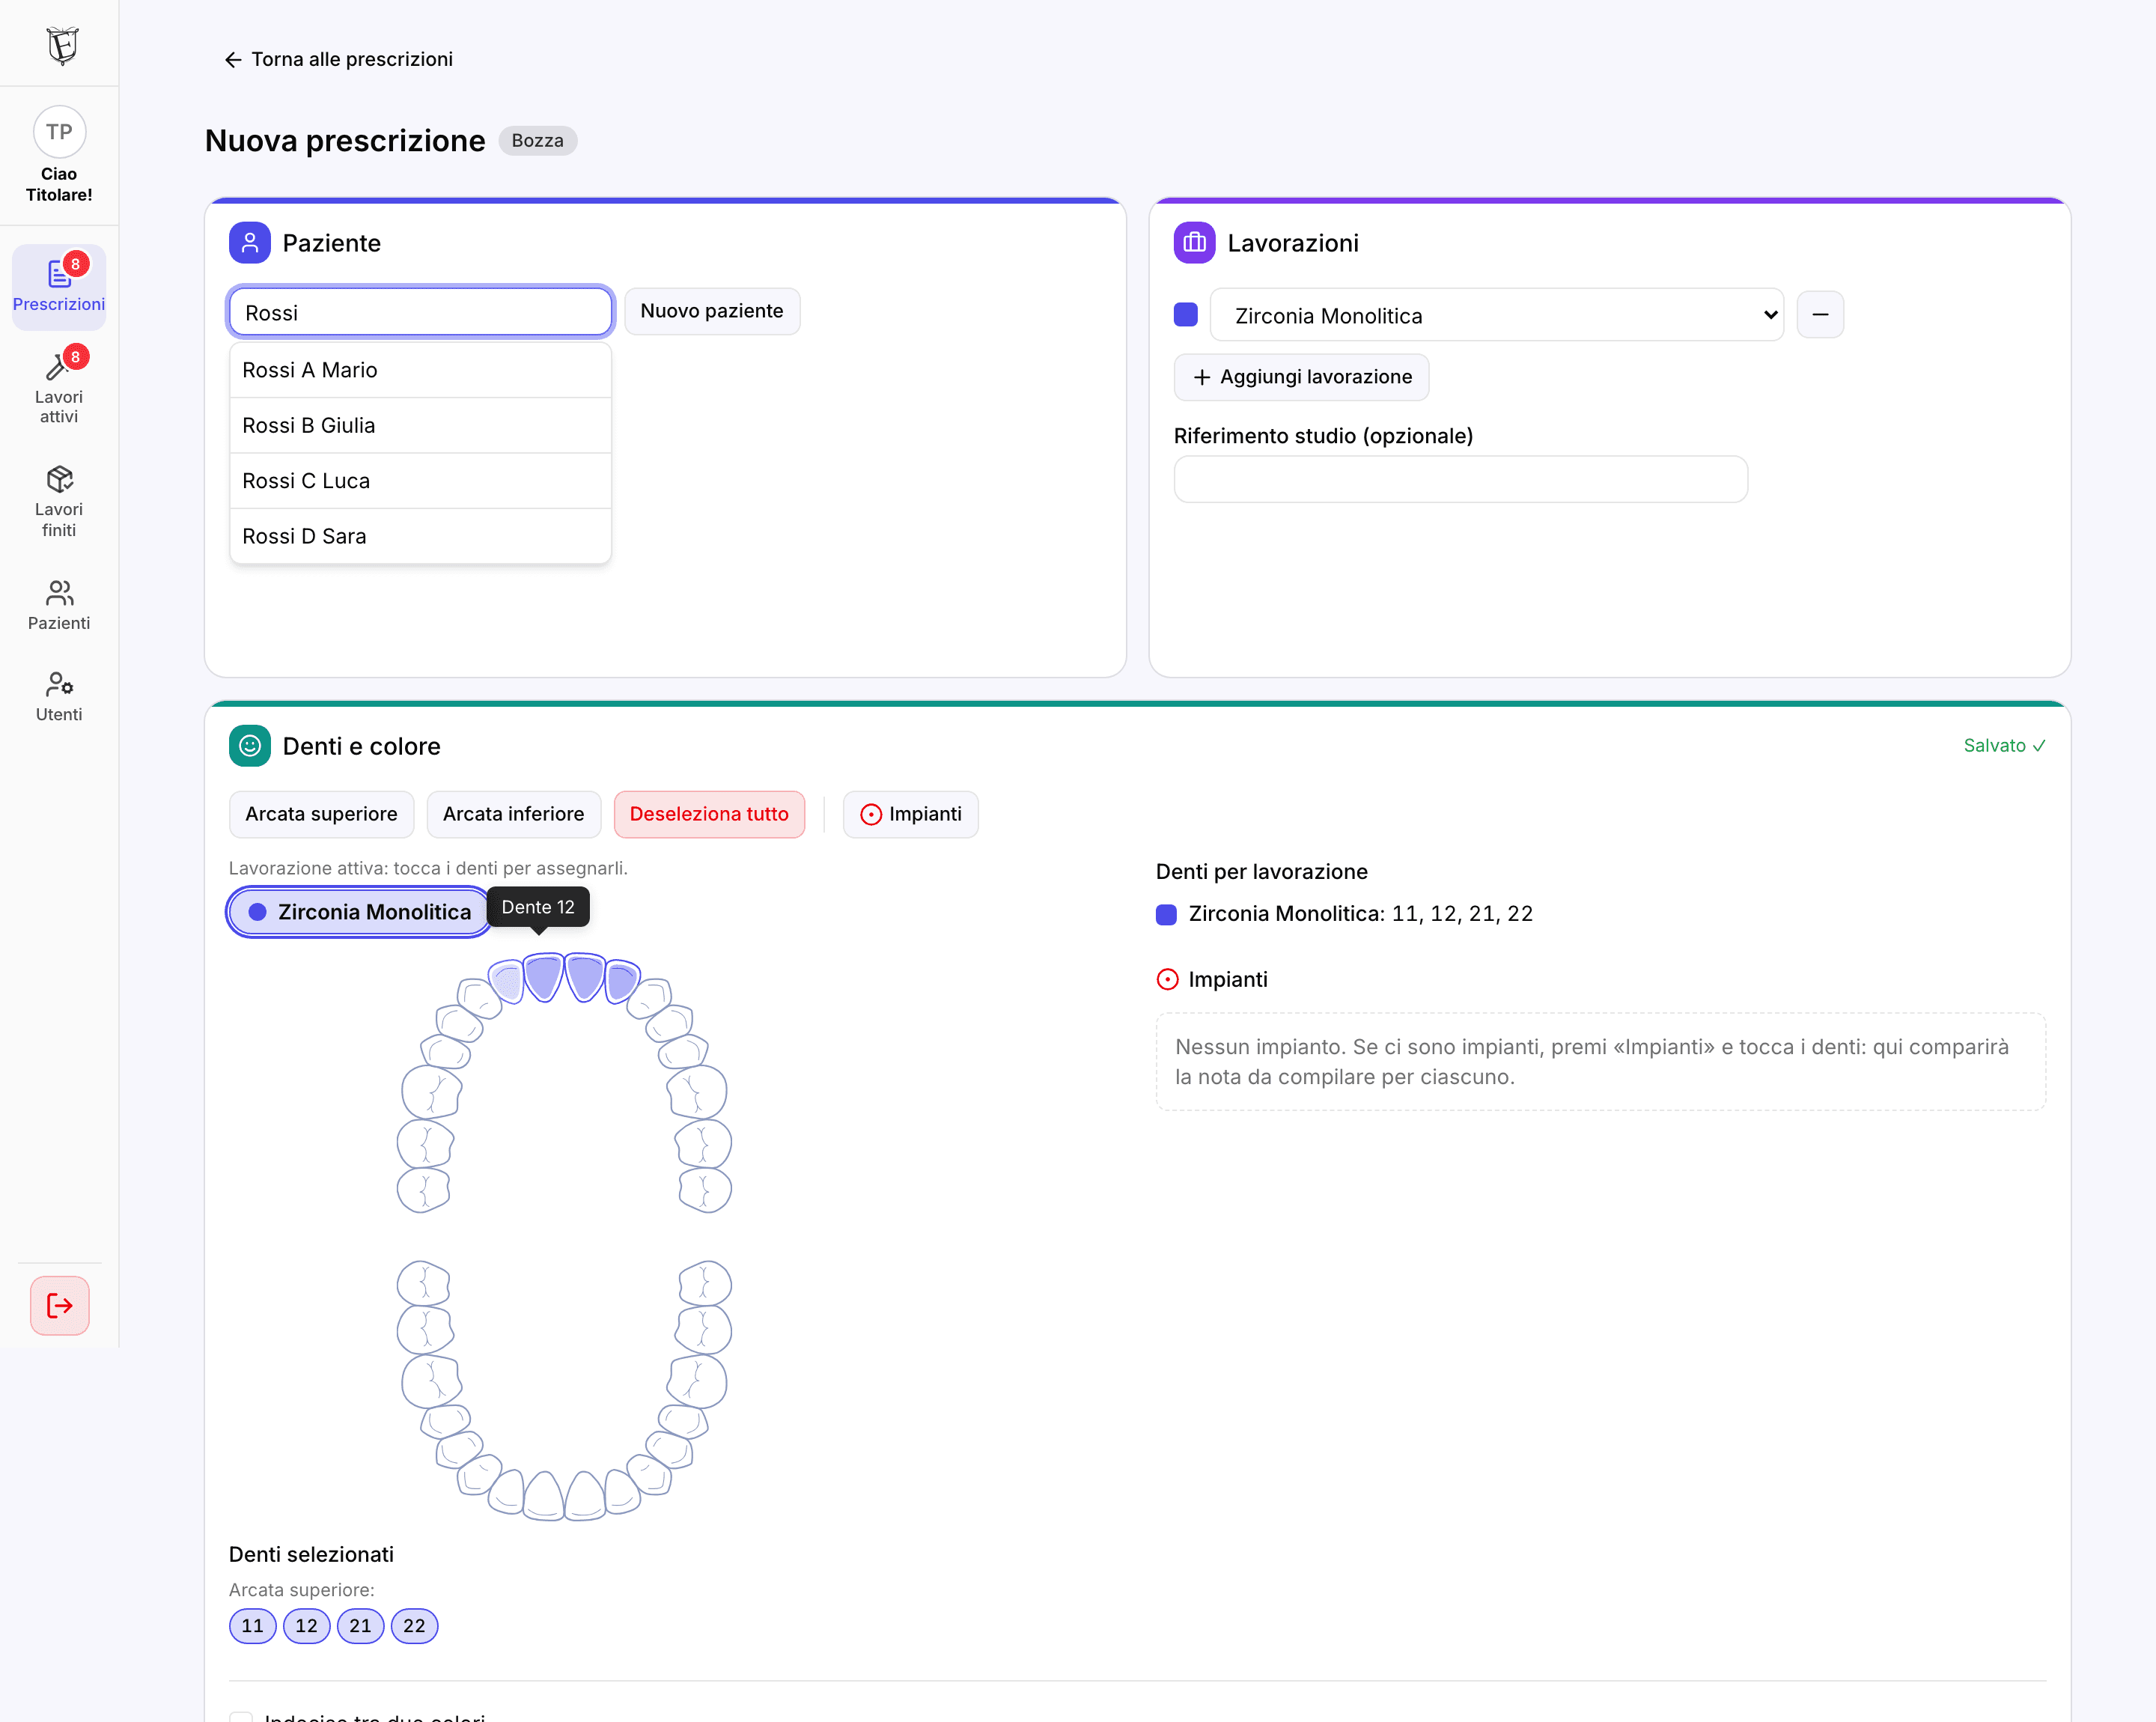Viewport: 2156px width, 1722px height.
Task: Toggle the Impianti mode button
Action: (x=910, y=814)
